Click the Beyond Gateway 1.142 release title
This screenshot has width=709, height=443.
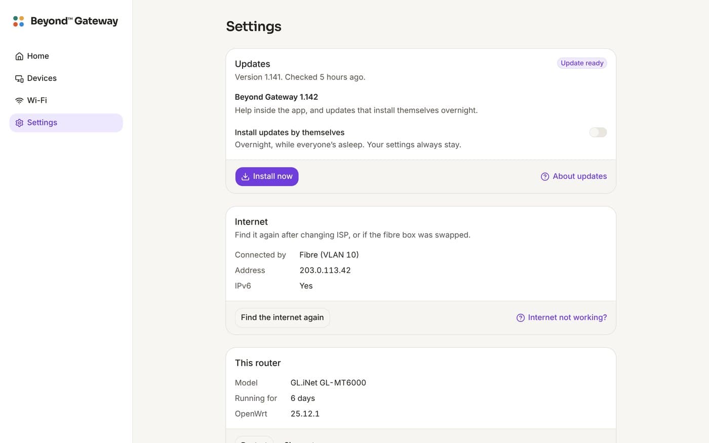[277, 97]
